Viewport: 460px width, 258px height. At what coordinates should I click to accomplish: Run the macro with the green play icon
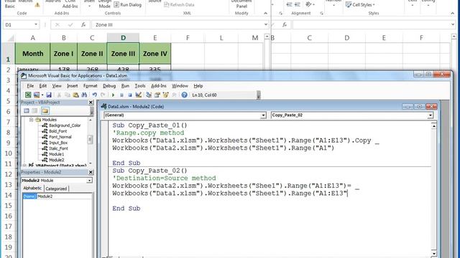[113, 95]
